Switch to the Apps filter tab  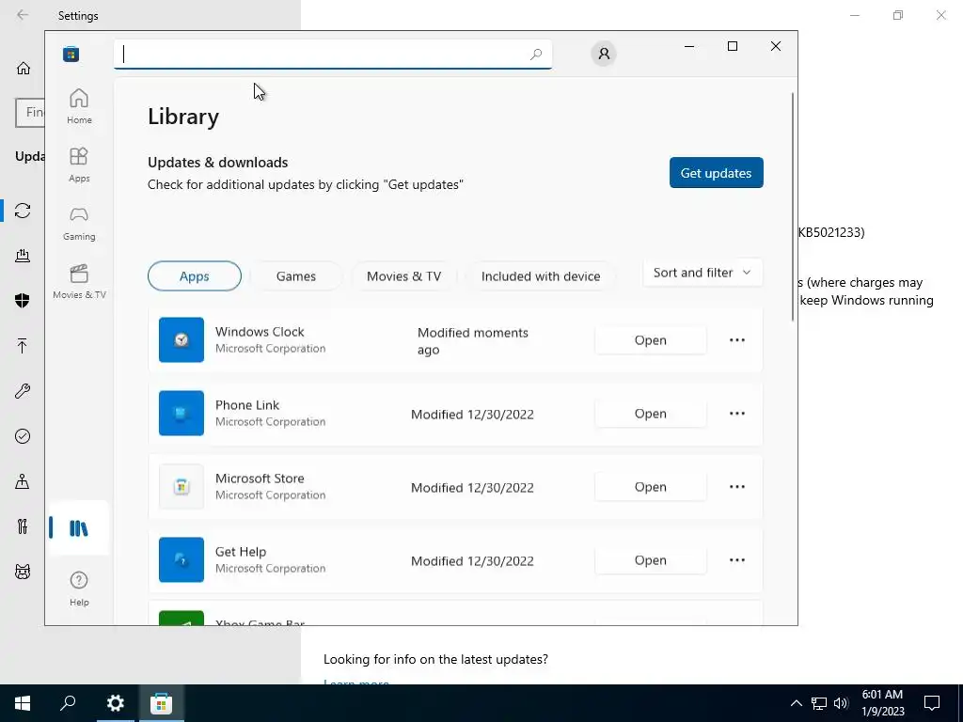coord(195,276)
